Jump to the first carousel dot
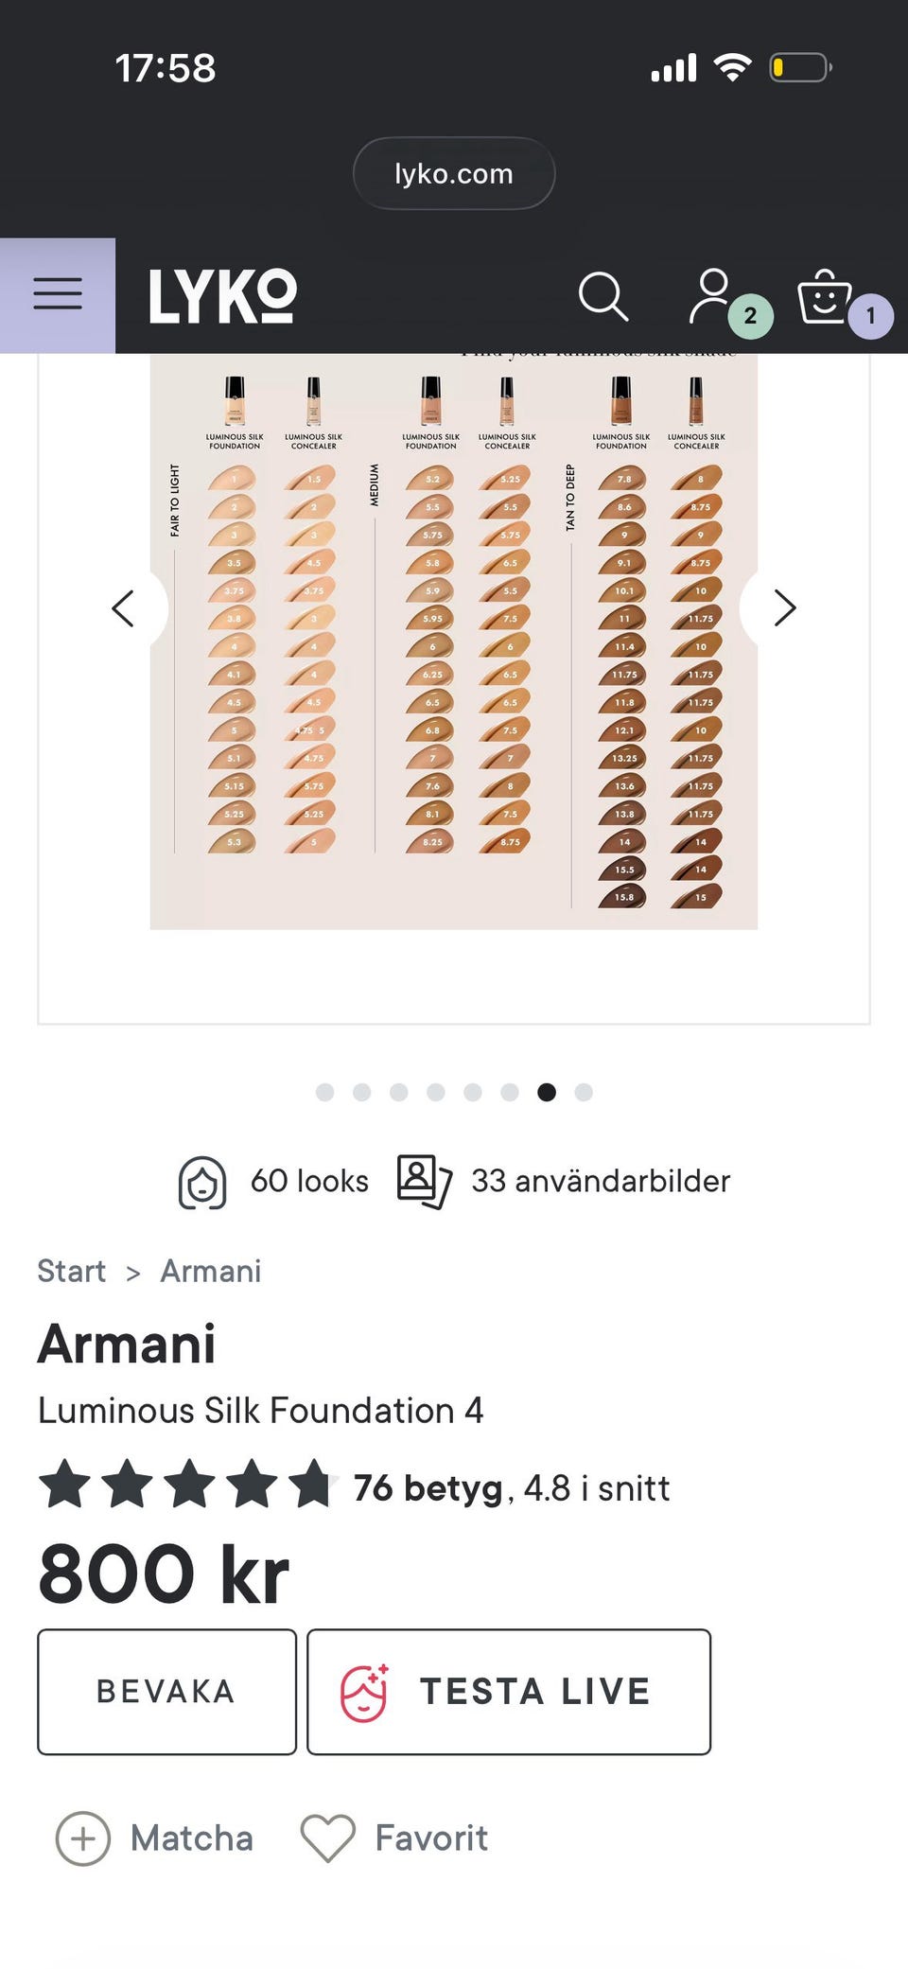The image size is (908, 1969). [x=324, y=1092]
